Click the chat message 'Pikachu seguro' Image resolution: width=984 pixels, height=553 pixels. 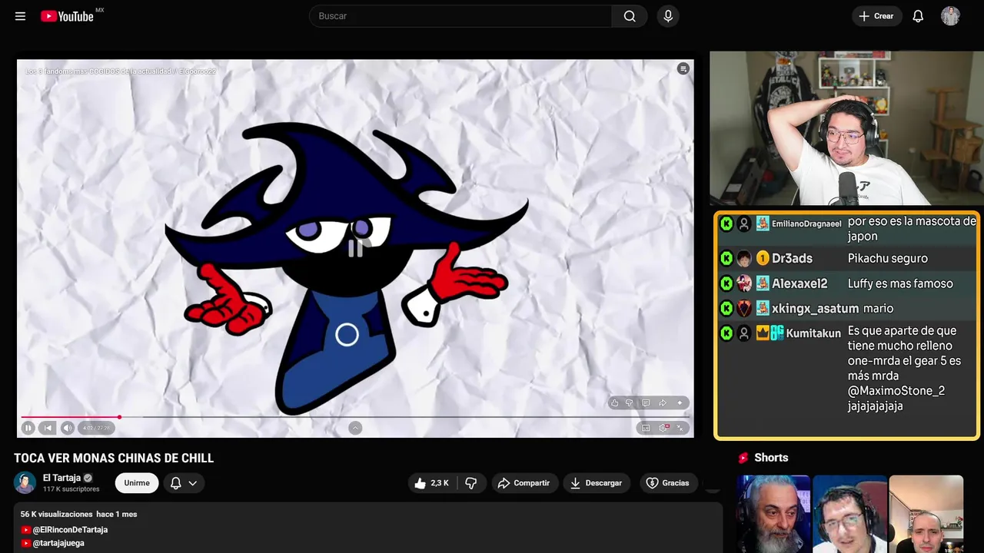[x=888, y=259]
